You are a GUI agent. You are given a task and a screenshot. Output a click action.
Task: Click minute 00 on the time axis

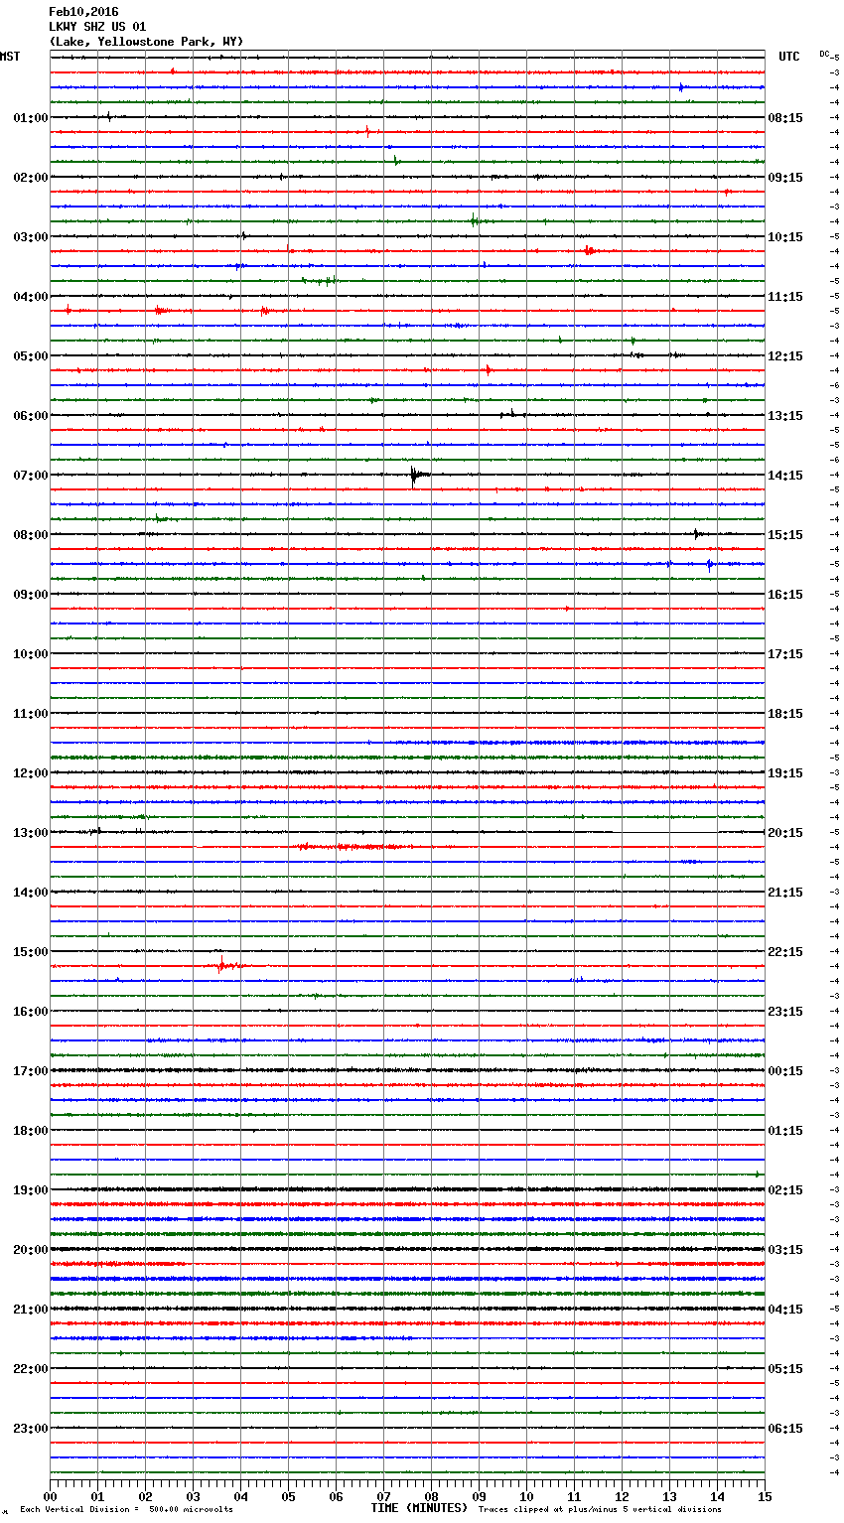pos(50,1496)
